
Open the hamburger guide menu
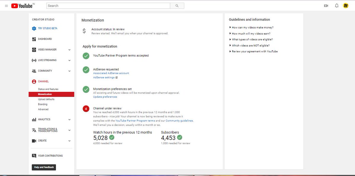[x=7, y=6]
